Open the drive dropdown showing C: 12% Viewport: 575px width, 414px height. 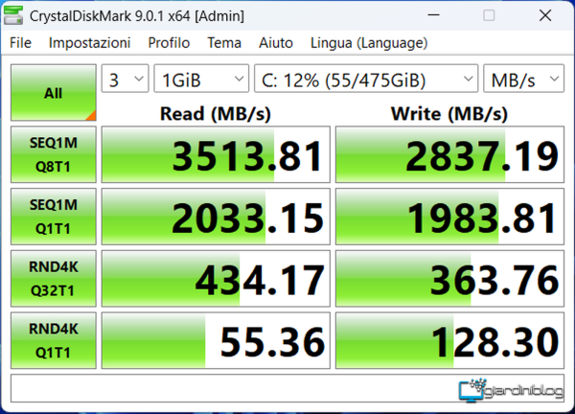point(366,79)
